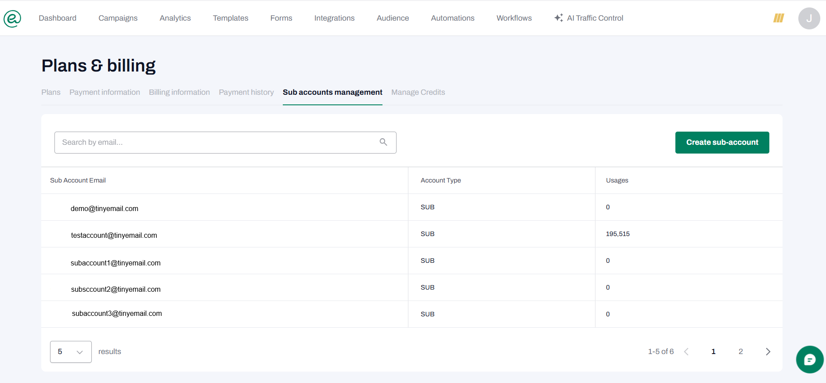
Task: Click the 1-5 of 6 count
Action: tap(661, 351)
